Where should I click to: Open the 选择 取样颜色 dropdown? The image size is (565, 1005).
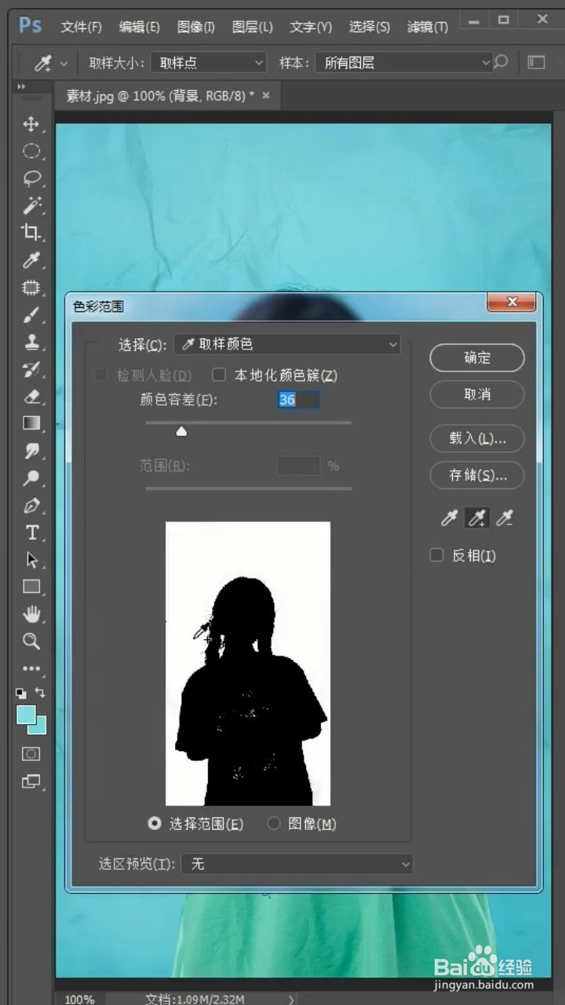(x=287, y=344)
